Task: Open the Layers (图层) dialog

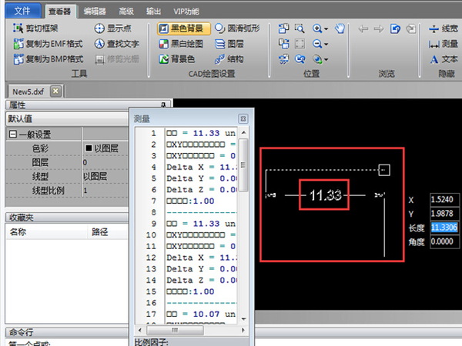Action: [229, 43]
